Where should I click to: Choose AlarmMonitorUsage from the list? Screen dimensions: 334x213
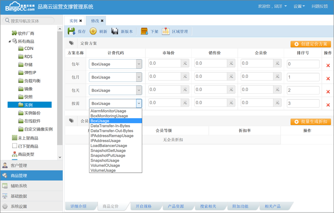(115, 111)
